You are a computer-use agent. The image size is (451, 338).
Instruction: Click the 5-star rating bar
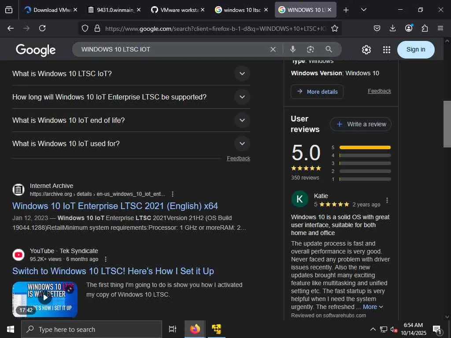(365, 147)
